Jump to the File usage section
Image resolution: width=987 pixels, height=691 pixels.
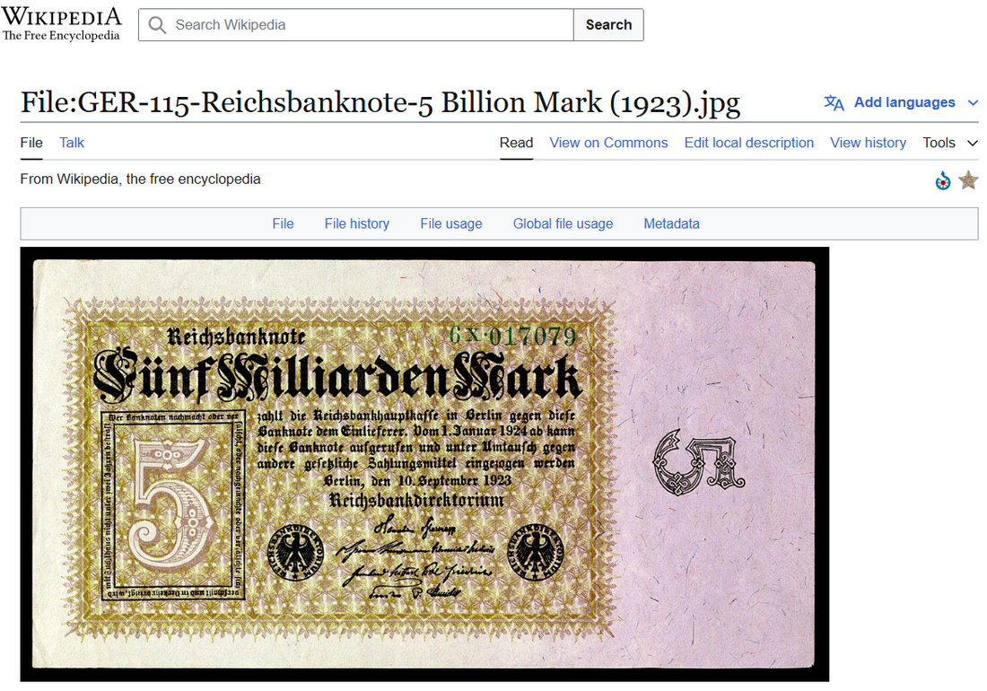click(451, 223)
